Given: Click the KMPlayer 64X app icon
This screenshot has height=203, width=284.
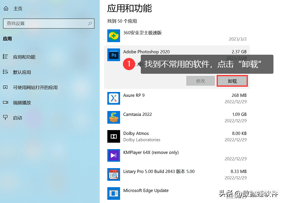Looking at the screenshot, I should pos(114,156).
